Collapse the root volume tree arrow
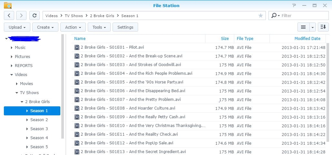Image resolution: width=332 pixels, height=155 pixels. 6,38
